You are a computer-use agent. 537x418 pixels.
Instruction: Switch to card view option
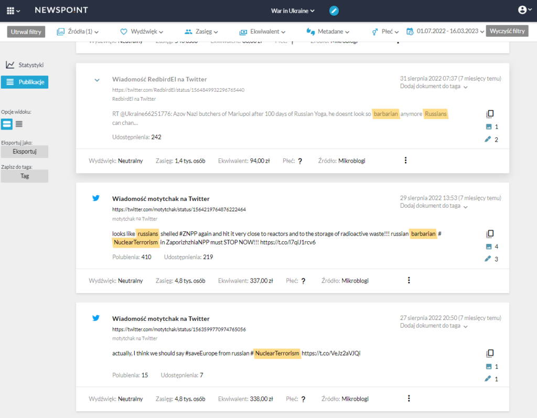(x=6, y=124)
